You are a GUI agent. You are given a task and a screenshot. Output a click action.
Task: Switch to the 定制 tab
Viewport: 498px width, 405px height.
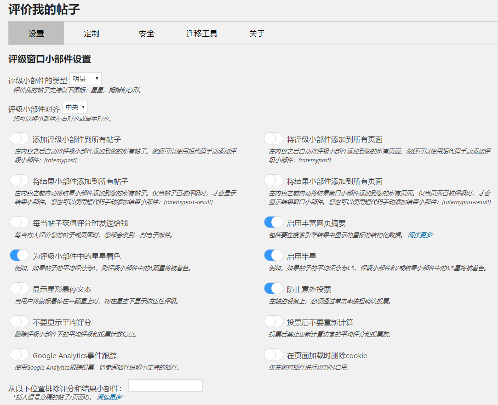pyautogui.click(x=91, y=34)
